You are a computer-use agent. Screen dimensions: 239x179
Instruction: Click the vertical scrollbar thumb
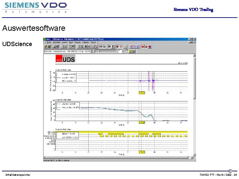pos(195,78)
